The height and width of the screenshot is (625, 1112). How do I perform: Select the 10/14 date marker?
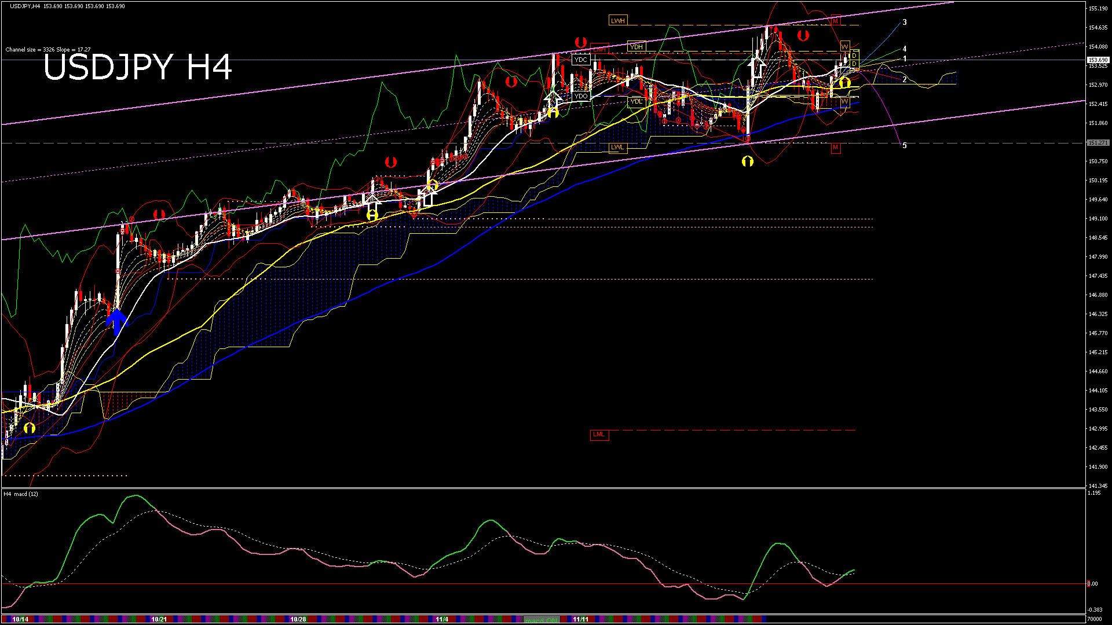coord(20,619)
